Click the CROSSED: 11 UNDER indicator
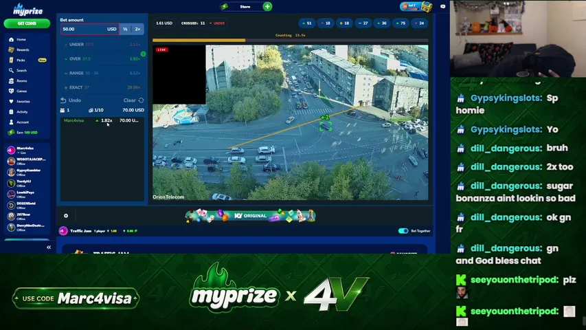Screen dimensions: 586x330 203,23
